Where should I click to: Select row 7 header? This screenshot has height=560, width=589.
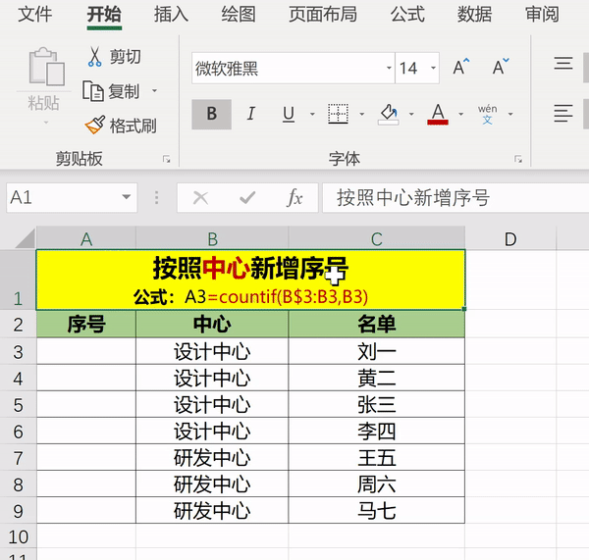pyautogui.click(x=18, y=458)
